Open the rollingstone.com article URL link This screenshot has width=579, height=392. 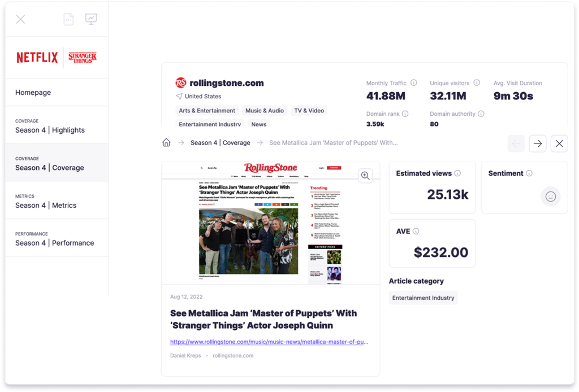(x=269, y=342)
